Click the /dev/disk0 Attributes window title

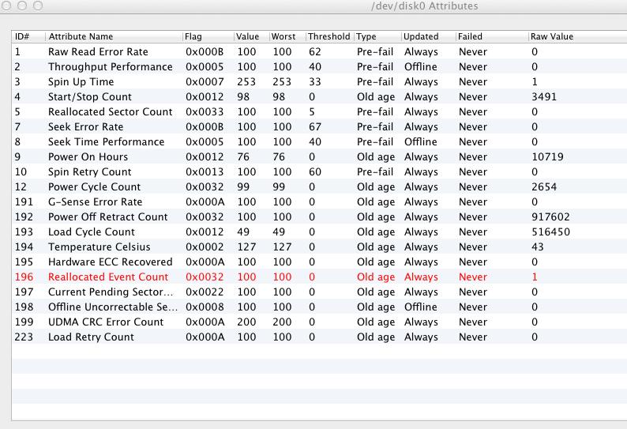pos(424,6)
